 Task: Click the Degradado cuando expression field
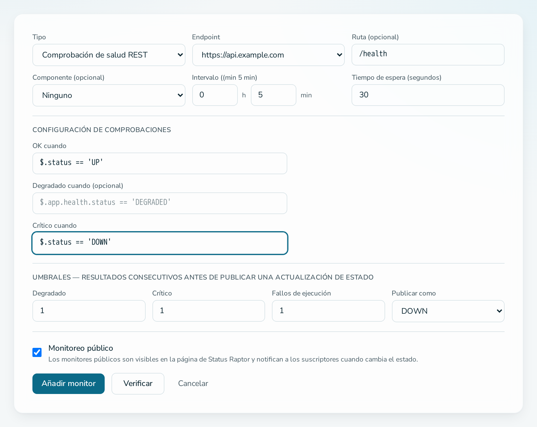click(x=160, y=203)
